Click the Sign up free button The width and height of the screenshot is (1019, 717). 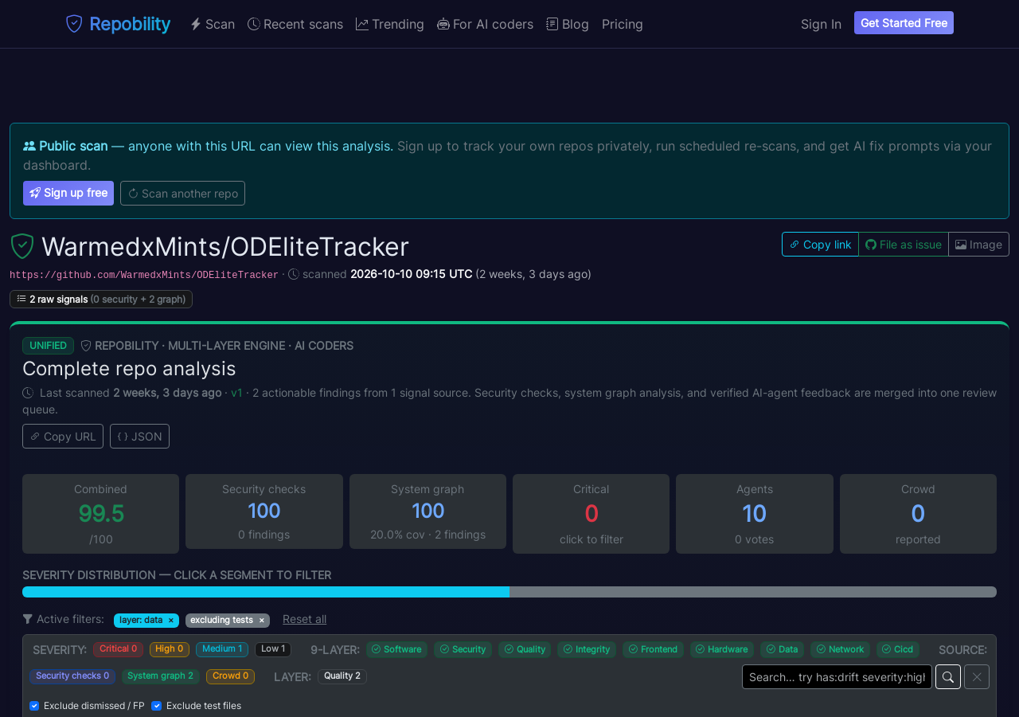68,194
